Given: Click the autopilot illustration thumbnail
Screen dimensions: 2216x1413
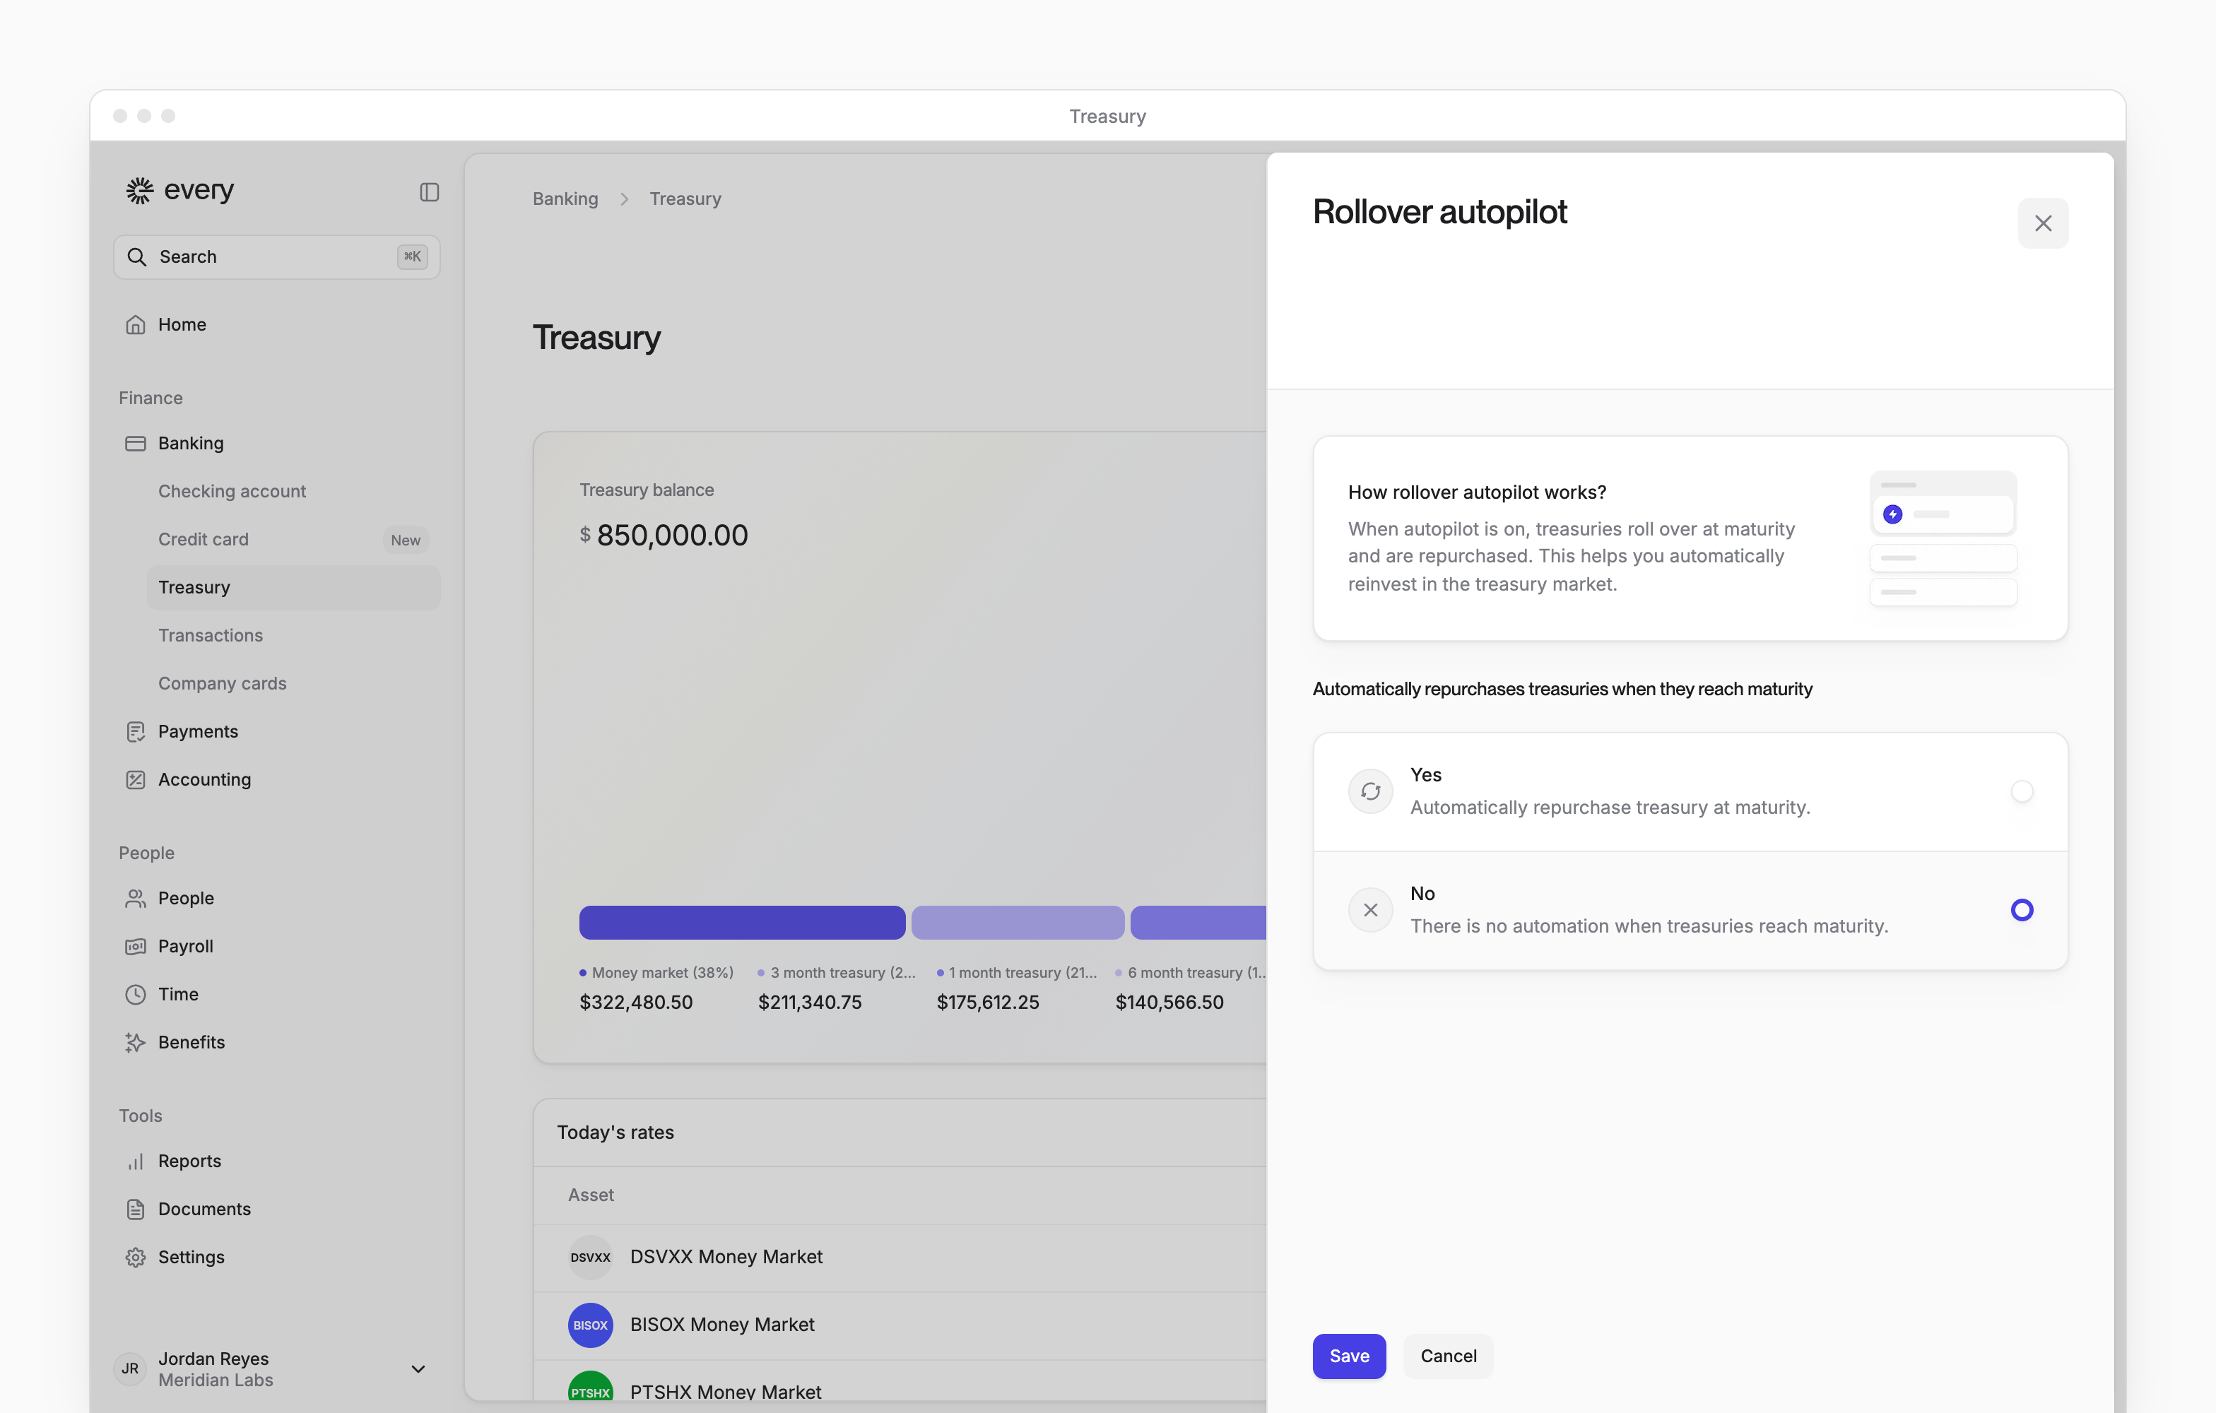Looking at the screenshot, I should click(x=1943, y=538).
